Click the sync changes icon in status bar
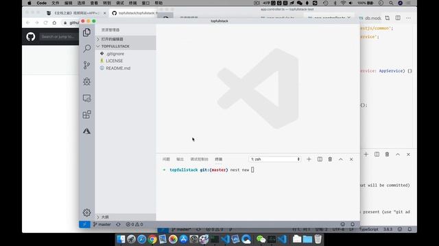This screenshot has width=439, height=246. [x=118, y=224]
